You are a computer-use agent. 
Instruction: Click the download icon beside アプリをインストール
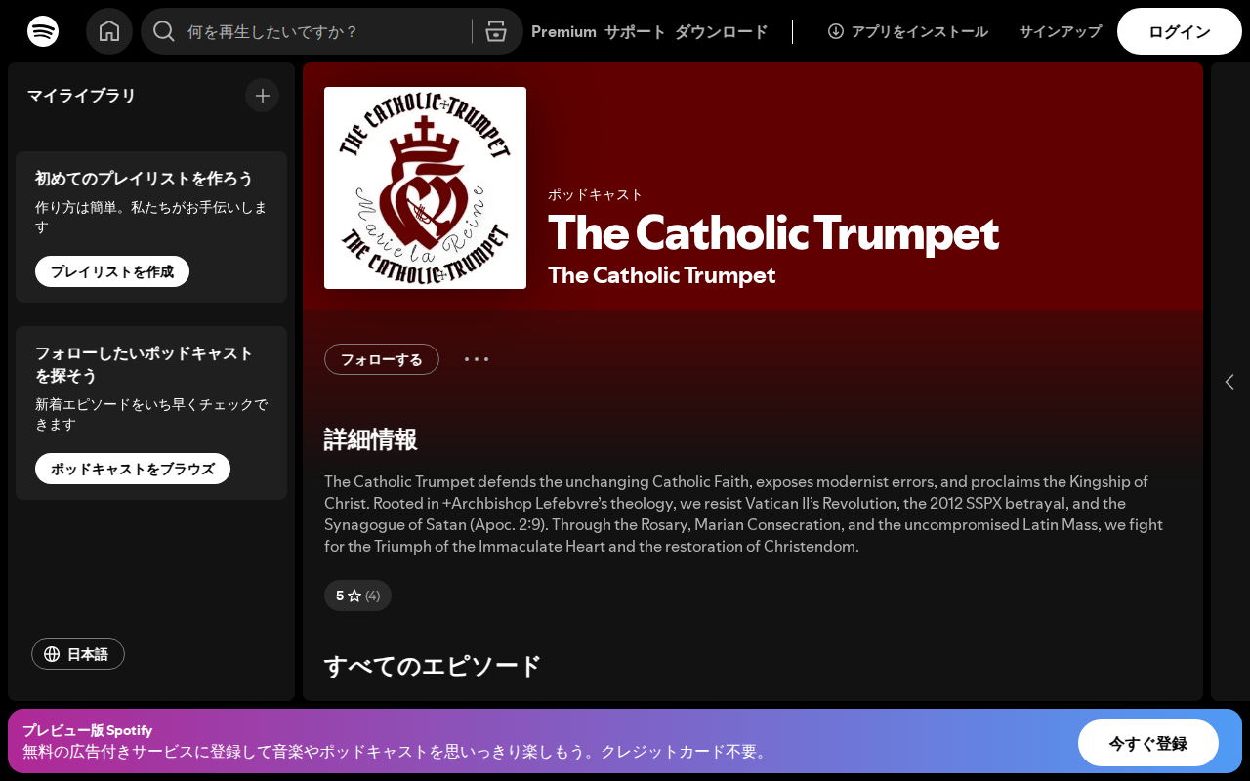(836, 31)
